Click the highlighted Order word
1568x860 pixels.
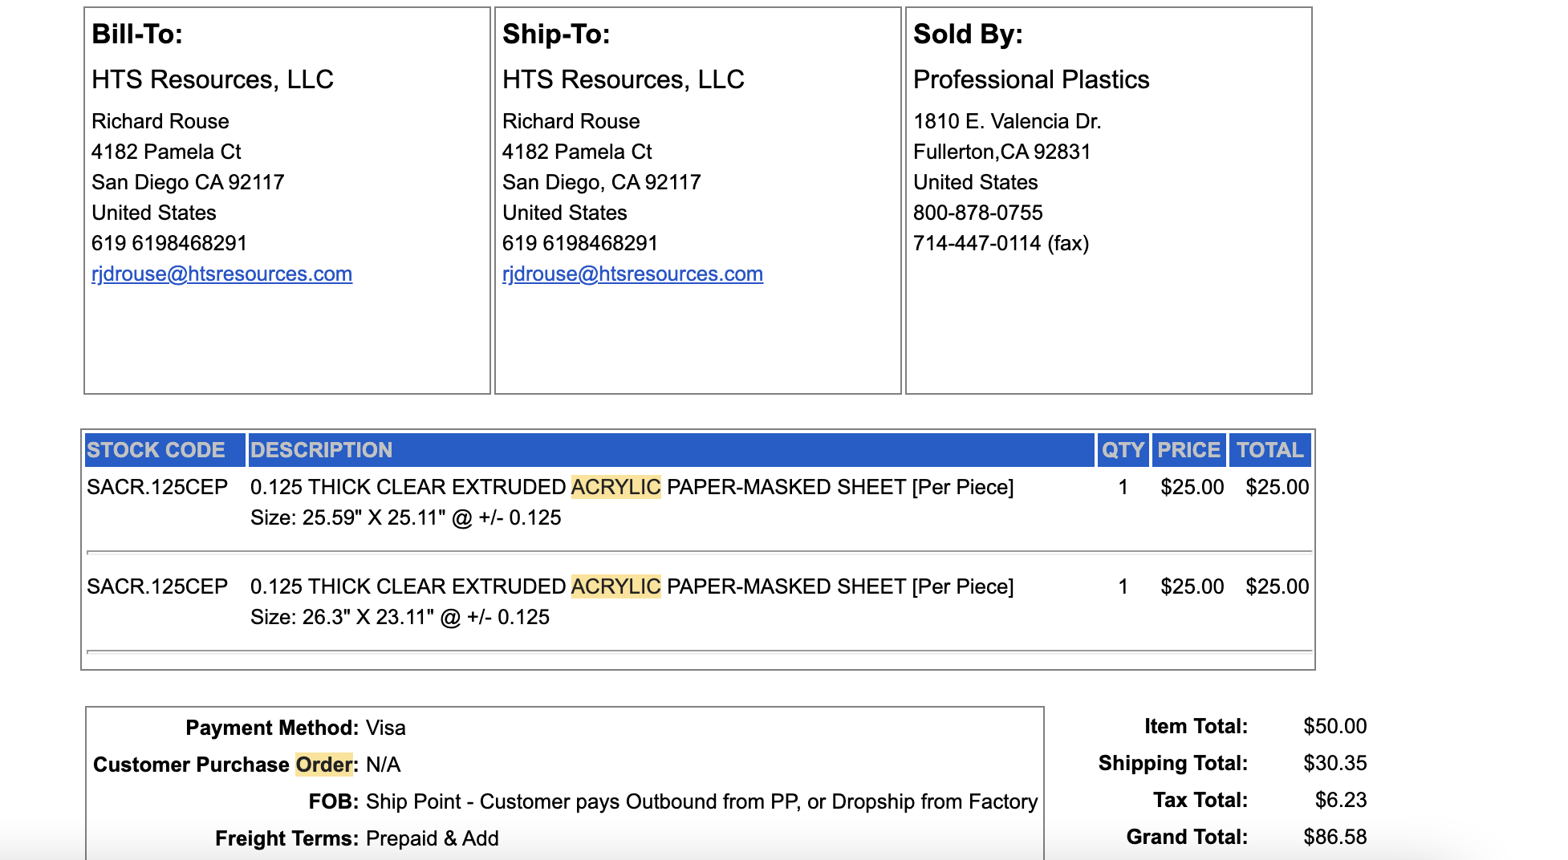pos(324,765)
